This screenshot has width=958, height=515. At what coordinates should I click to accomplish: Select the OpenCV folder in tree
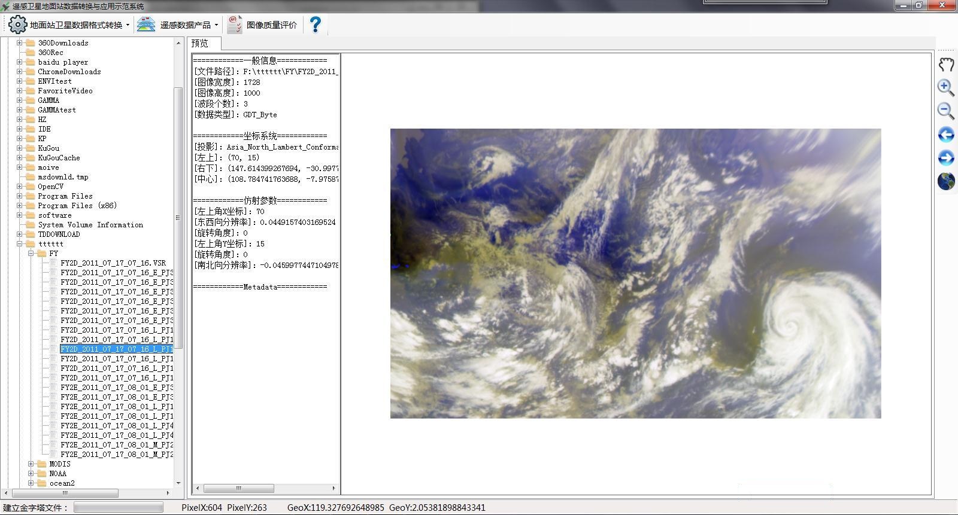50,186
